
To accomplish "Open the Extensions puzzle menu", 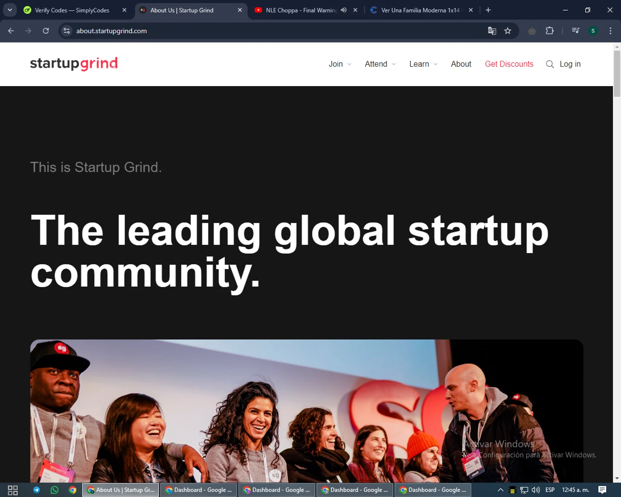I will (x=550, y=31).
